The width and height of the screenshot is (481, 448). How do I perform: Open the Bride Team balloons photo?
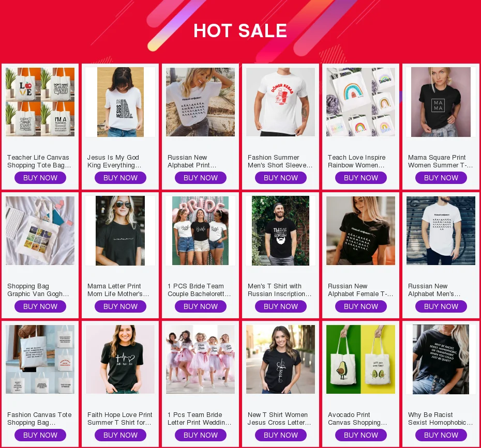[200, 231]
